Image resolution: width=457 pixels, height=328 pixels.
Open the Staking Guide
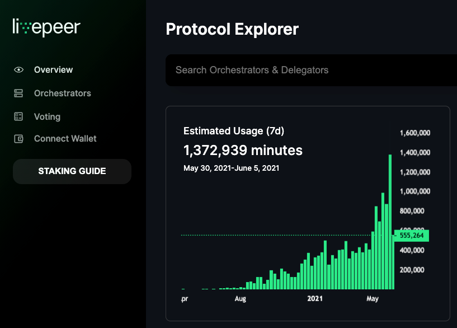coord(72,171)
